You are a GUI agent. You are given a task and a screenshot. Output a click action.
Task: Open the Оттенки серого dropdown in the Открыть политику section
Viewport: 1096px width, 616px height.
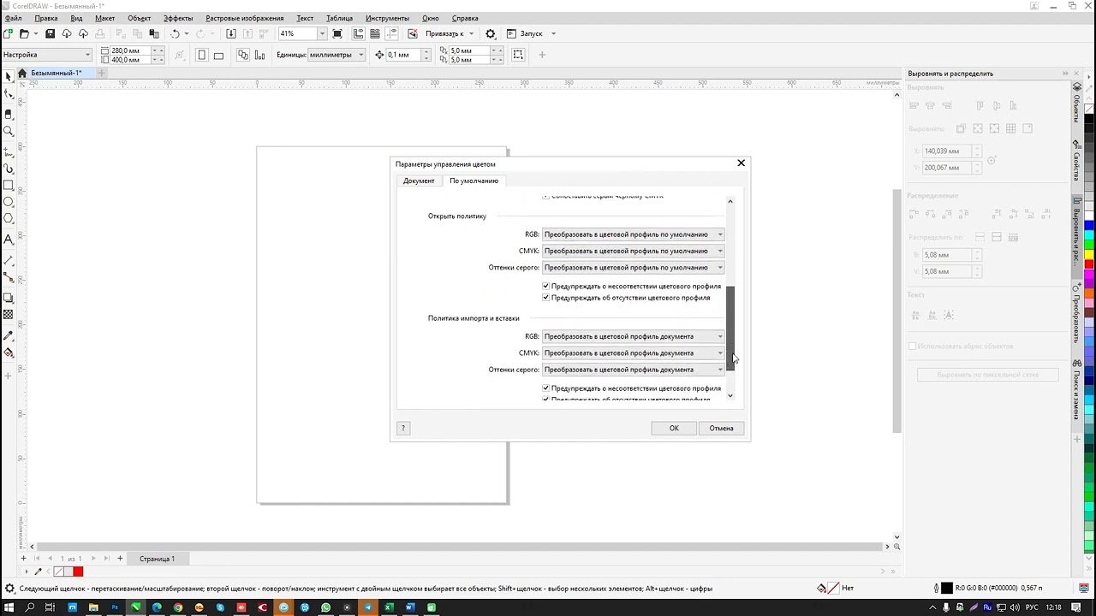point(634,268)
